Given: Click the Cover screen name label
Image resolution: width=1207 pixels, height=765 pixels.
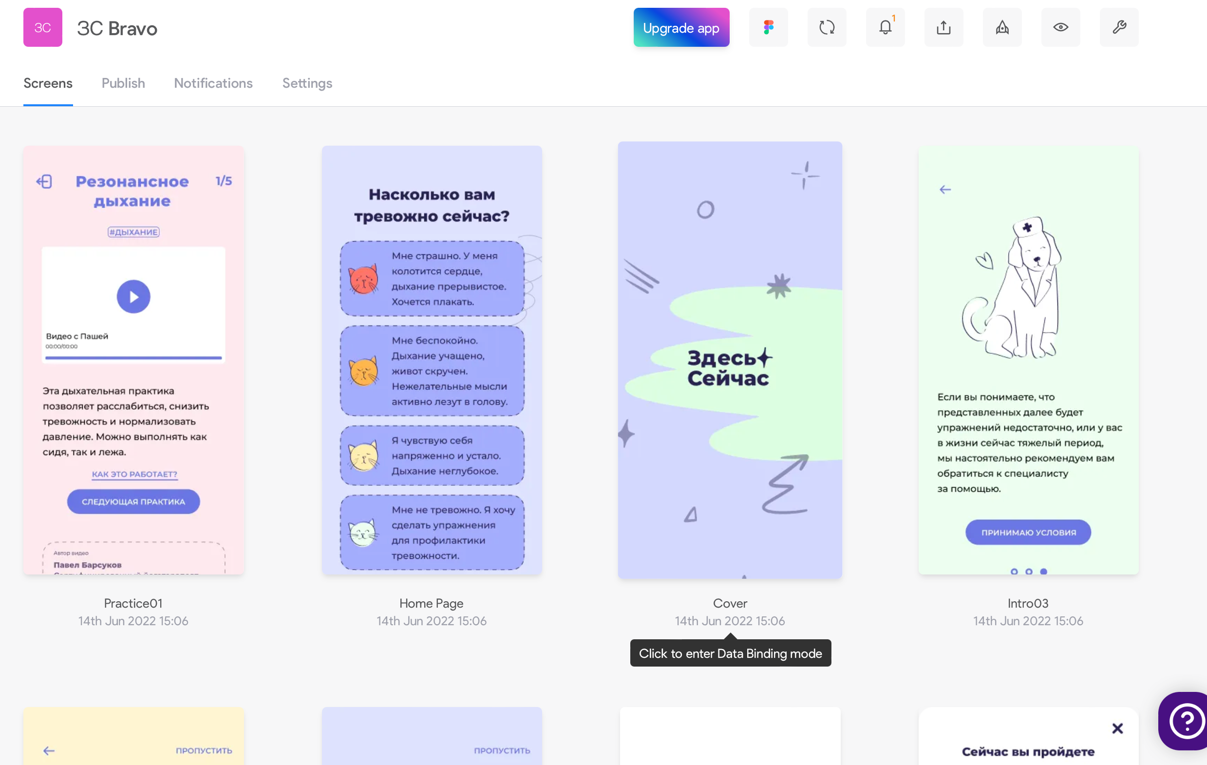Looking at the screenshot, I should click(x=730, y=603).
